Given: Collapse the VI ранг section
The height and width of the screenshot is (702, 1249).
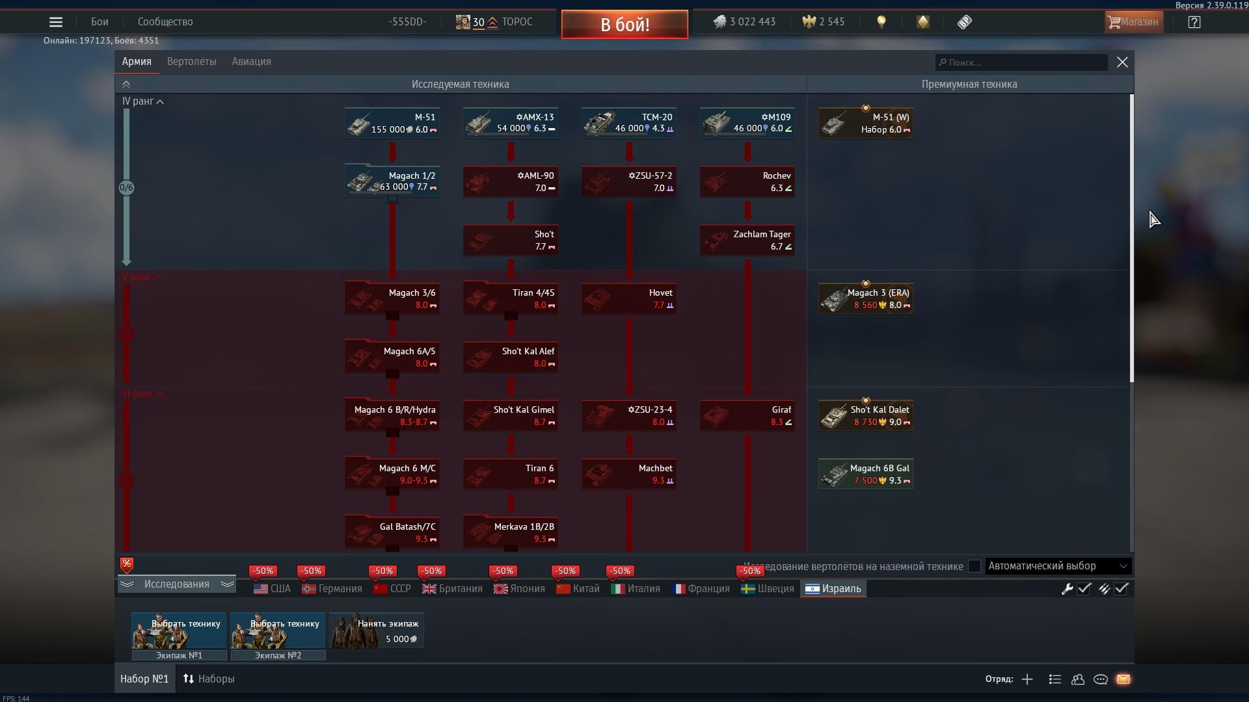Looking at the screenshot, I should 142,394.
